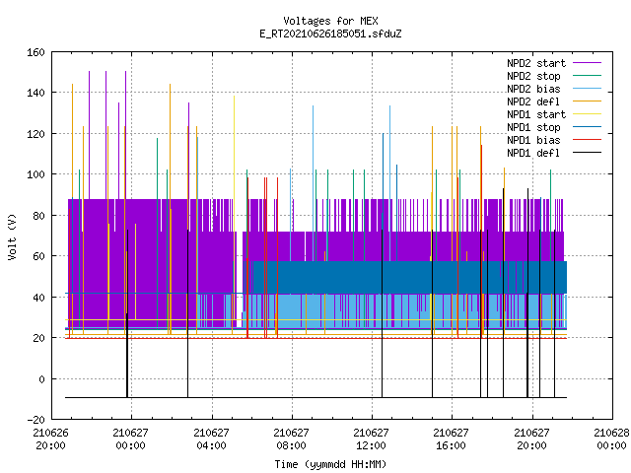This screenshot has height=473, width=631.
Task: Click the orange NPD2 defl legend line
Action: click(x=587, y=101)
